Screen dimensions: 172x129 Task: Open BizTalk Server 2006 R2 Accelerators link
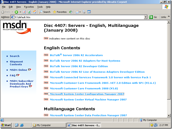click(x=76, y=55)
